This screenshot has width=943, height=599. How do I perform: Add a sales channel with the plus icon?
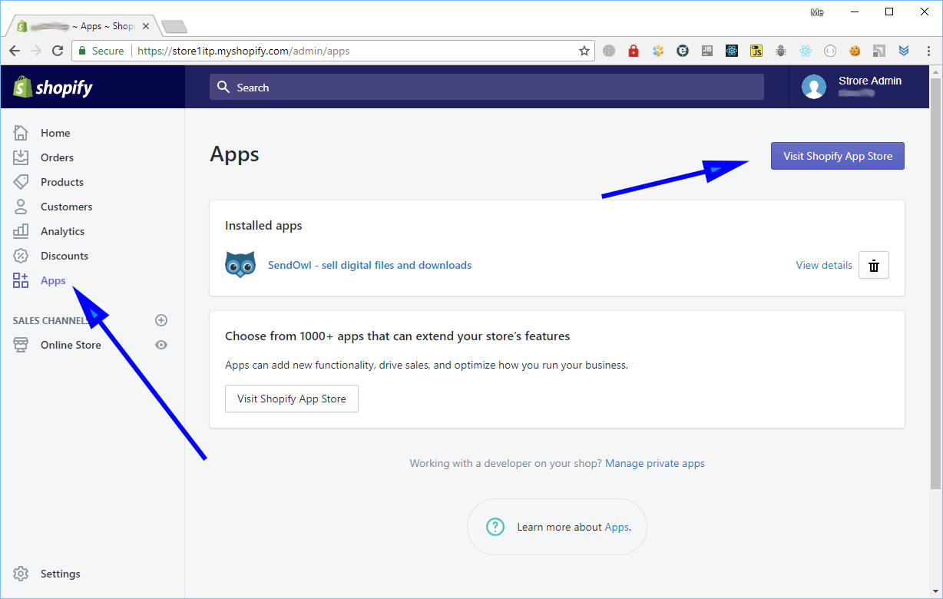point(161,320)
